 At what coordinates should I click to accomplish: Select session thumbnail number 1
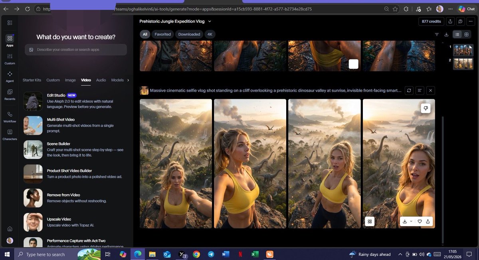463,50
